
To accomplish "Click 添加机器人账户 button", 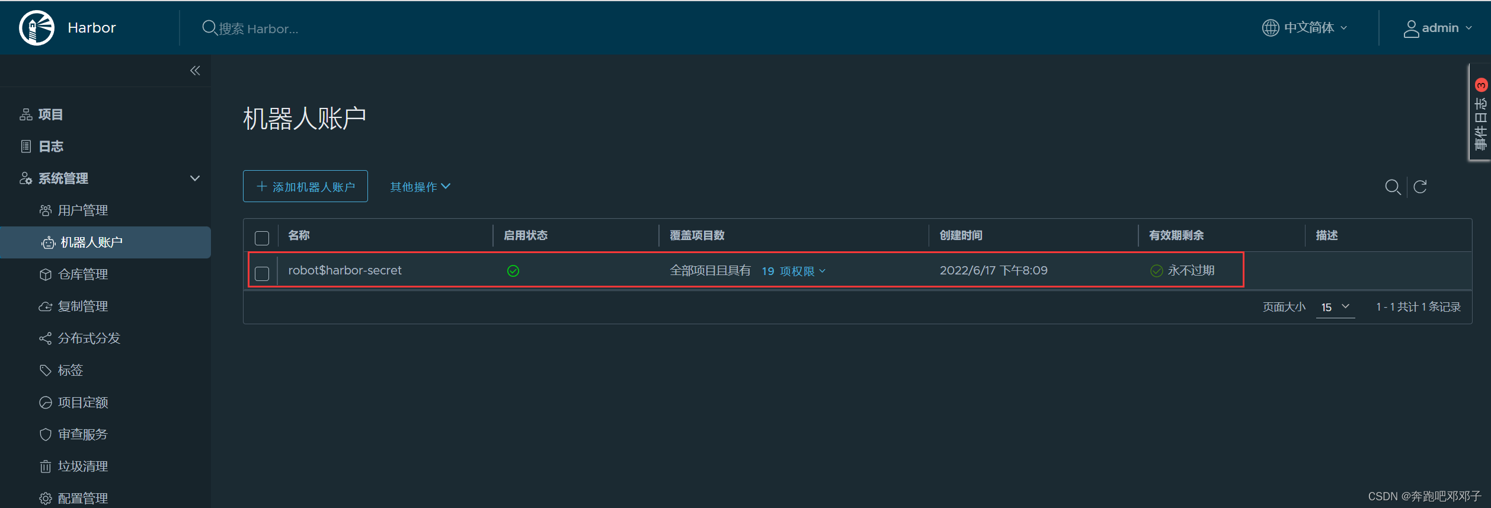I will pyautogui.click(x=305, y=186).
